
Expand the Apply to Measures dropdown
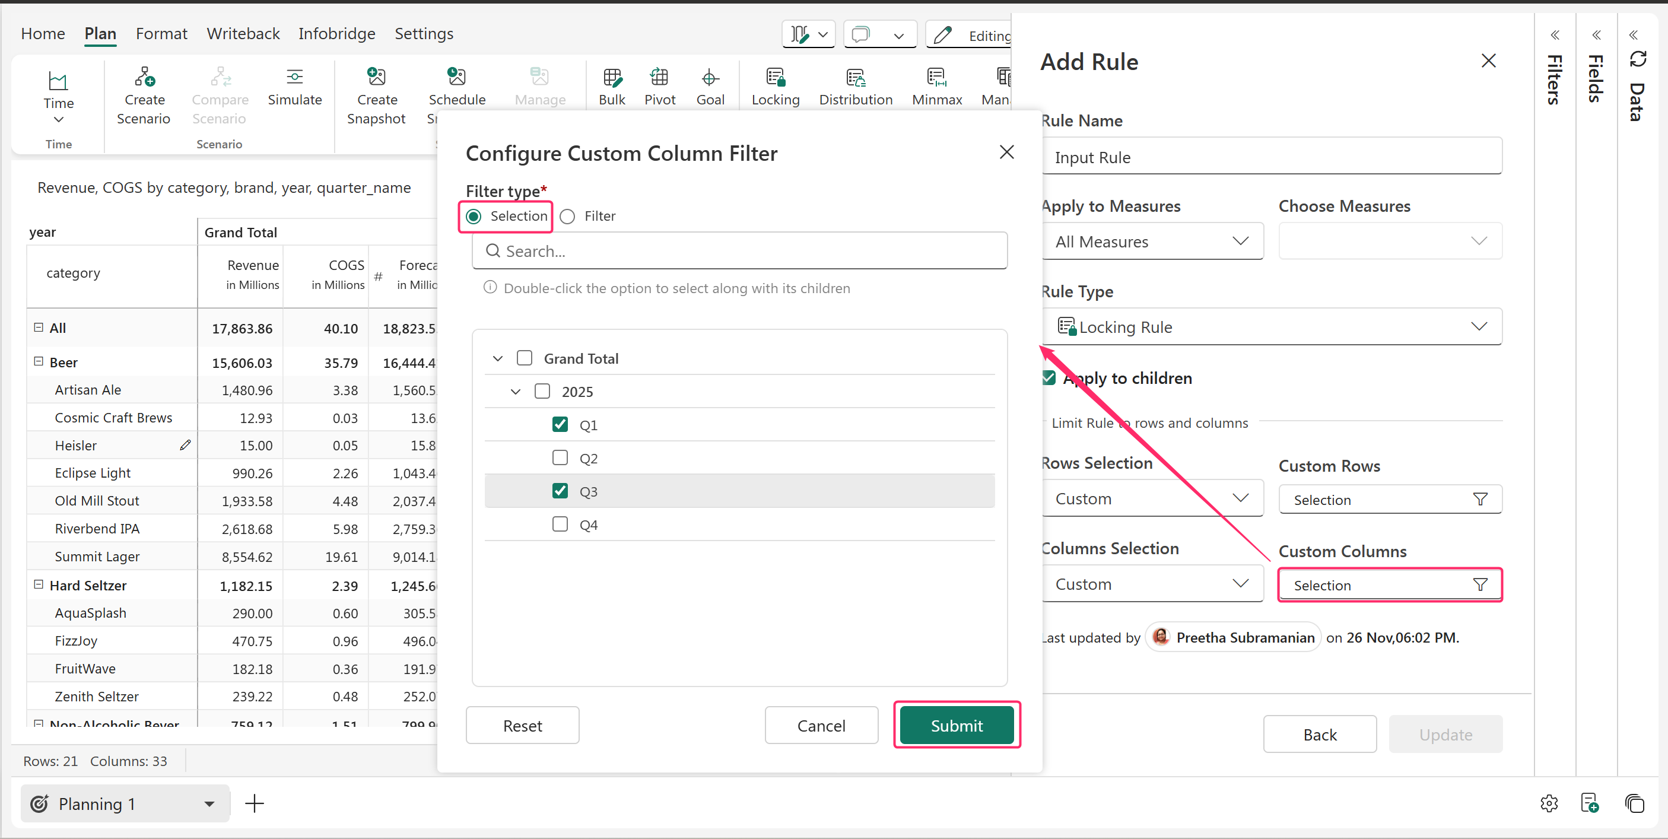click(1152, 241)
